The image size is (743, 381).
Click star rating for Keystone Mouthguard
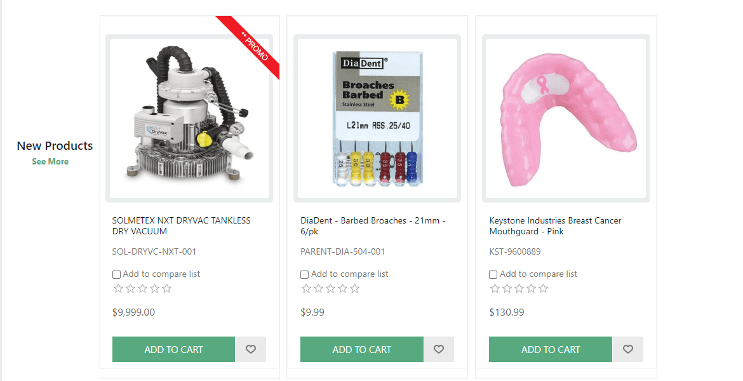pyautogui.click(x=519, y=289)
